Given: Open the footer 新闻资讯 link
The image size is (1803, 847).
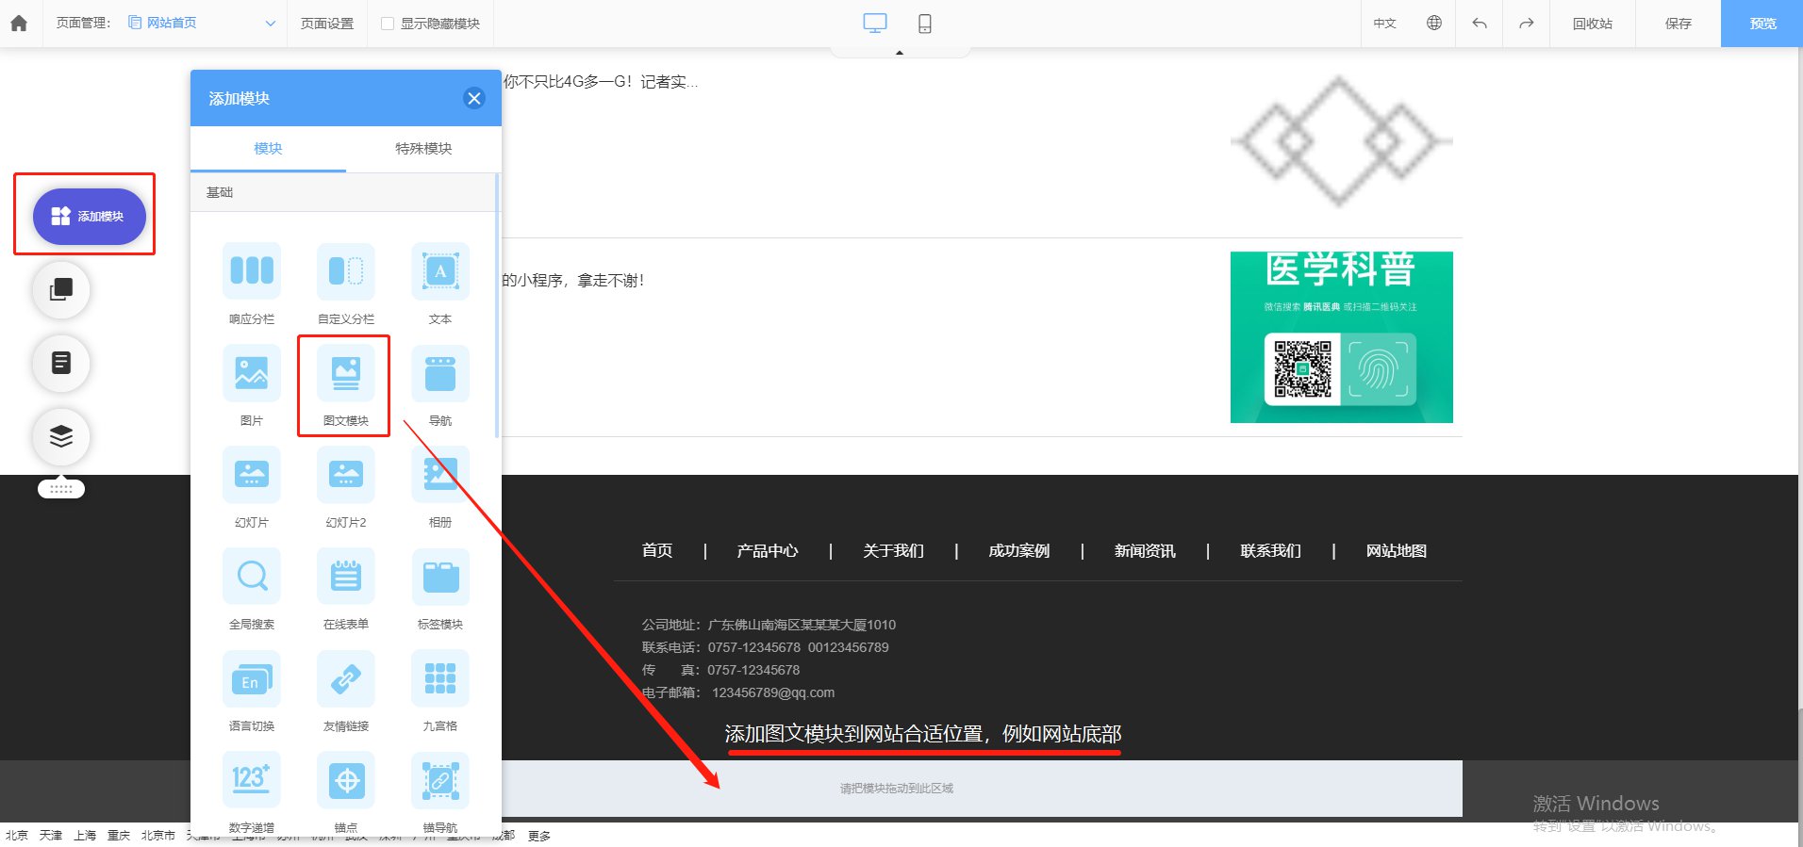Looking at the screenshot, I should coord(1145,551).
